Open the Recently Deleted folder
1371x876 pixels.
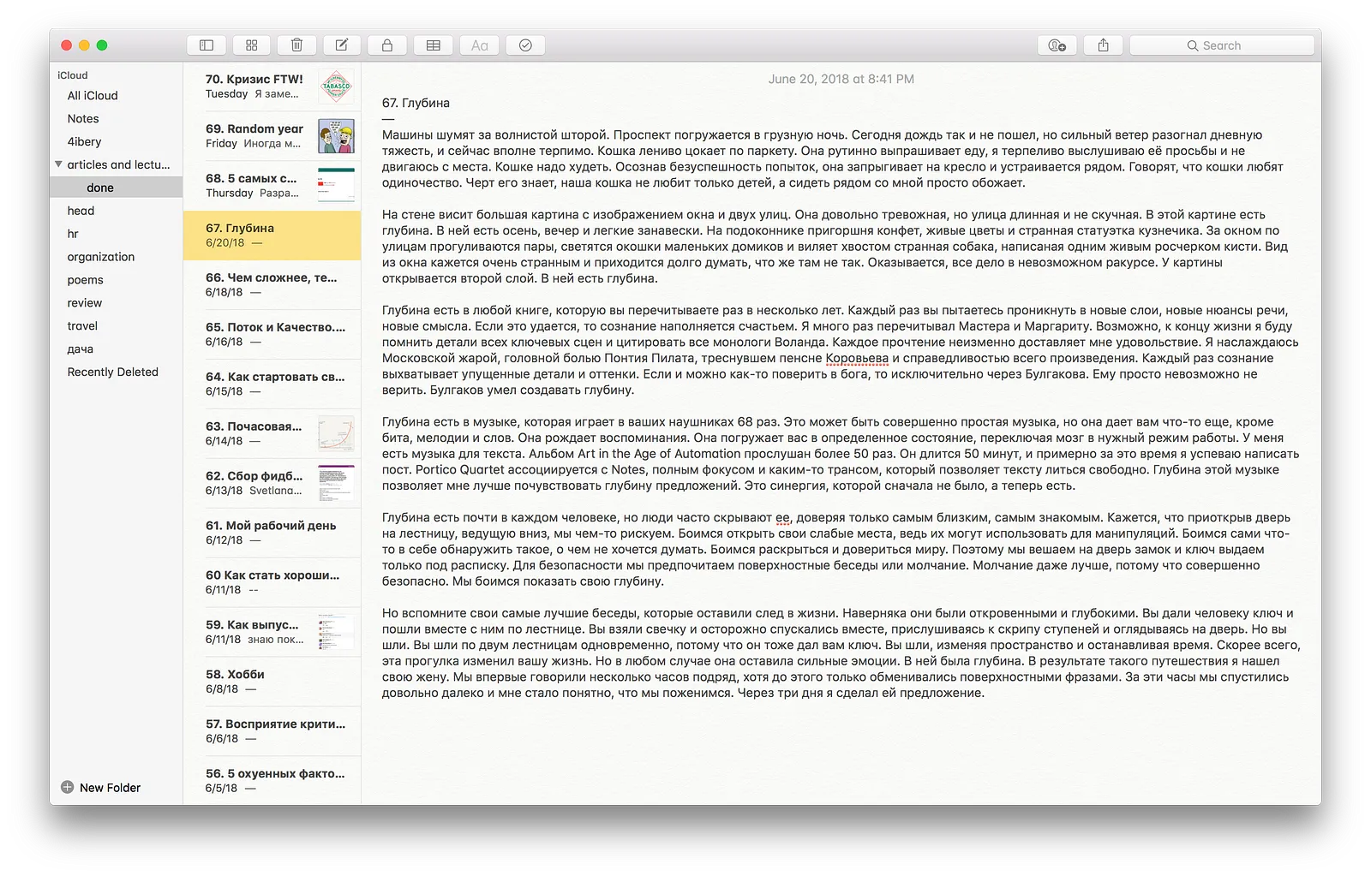117,372
